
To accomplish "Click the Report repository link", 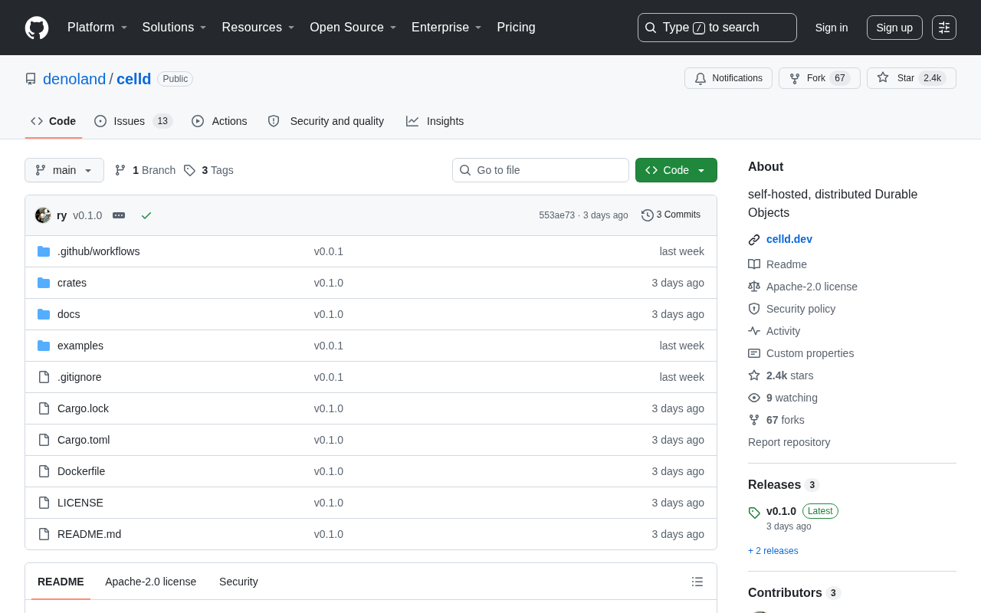I will click(789, 442).
